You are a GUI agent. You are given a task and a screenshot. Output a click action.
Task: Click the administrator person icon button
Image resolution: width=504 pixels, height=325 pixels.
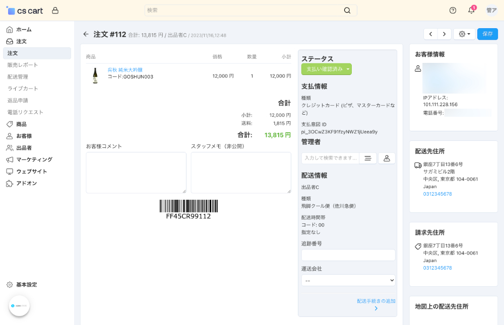point(387,158)
